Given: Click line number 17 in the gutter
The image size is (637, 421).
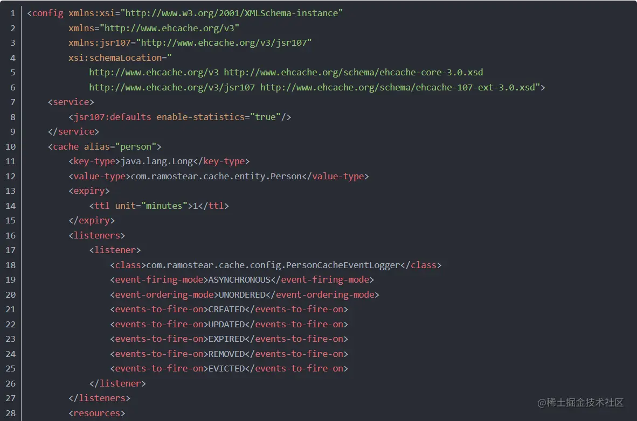Looking at the screenshot, I should tap(10, 250).
